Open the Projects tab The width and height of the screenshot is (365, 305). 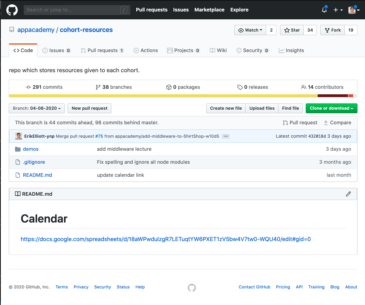184,51
